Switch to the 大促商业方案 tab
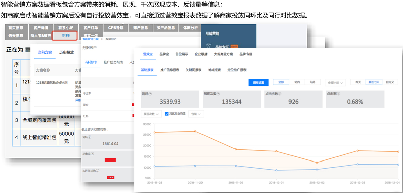 pos(223,54)
